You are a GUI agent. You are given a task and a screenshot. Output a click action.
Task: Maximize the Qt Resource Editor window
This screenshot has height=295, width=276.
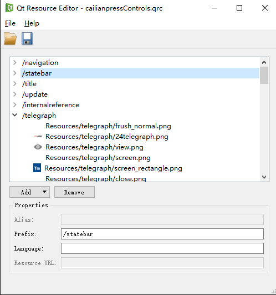tap(239, 8)
